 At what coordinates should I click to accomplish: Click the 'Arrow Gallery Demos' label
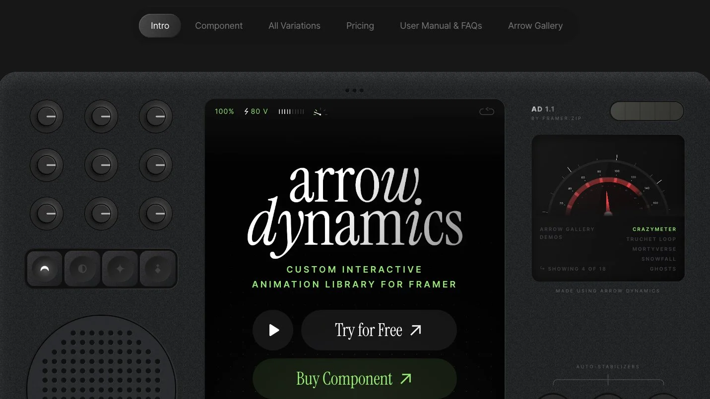point(567,233)
